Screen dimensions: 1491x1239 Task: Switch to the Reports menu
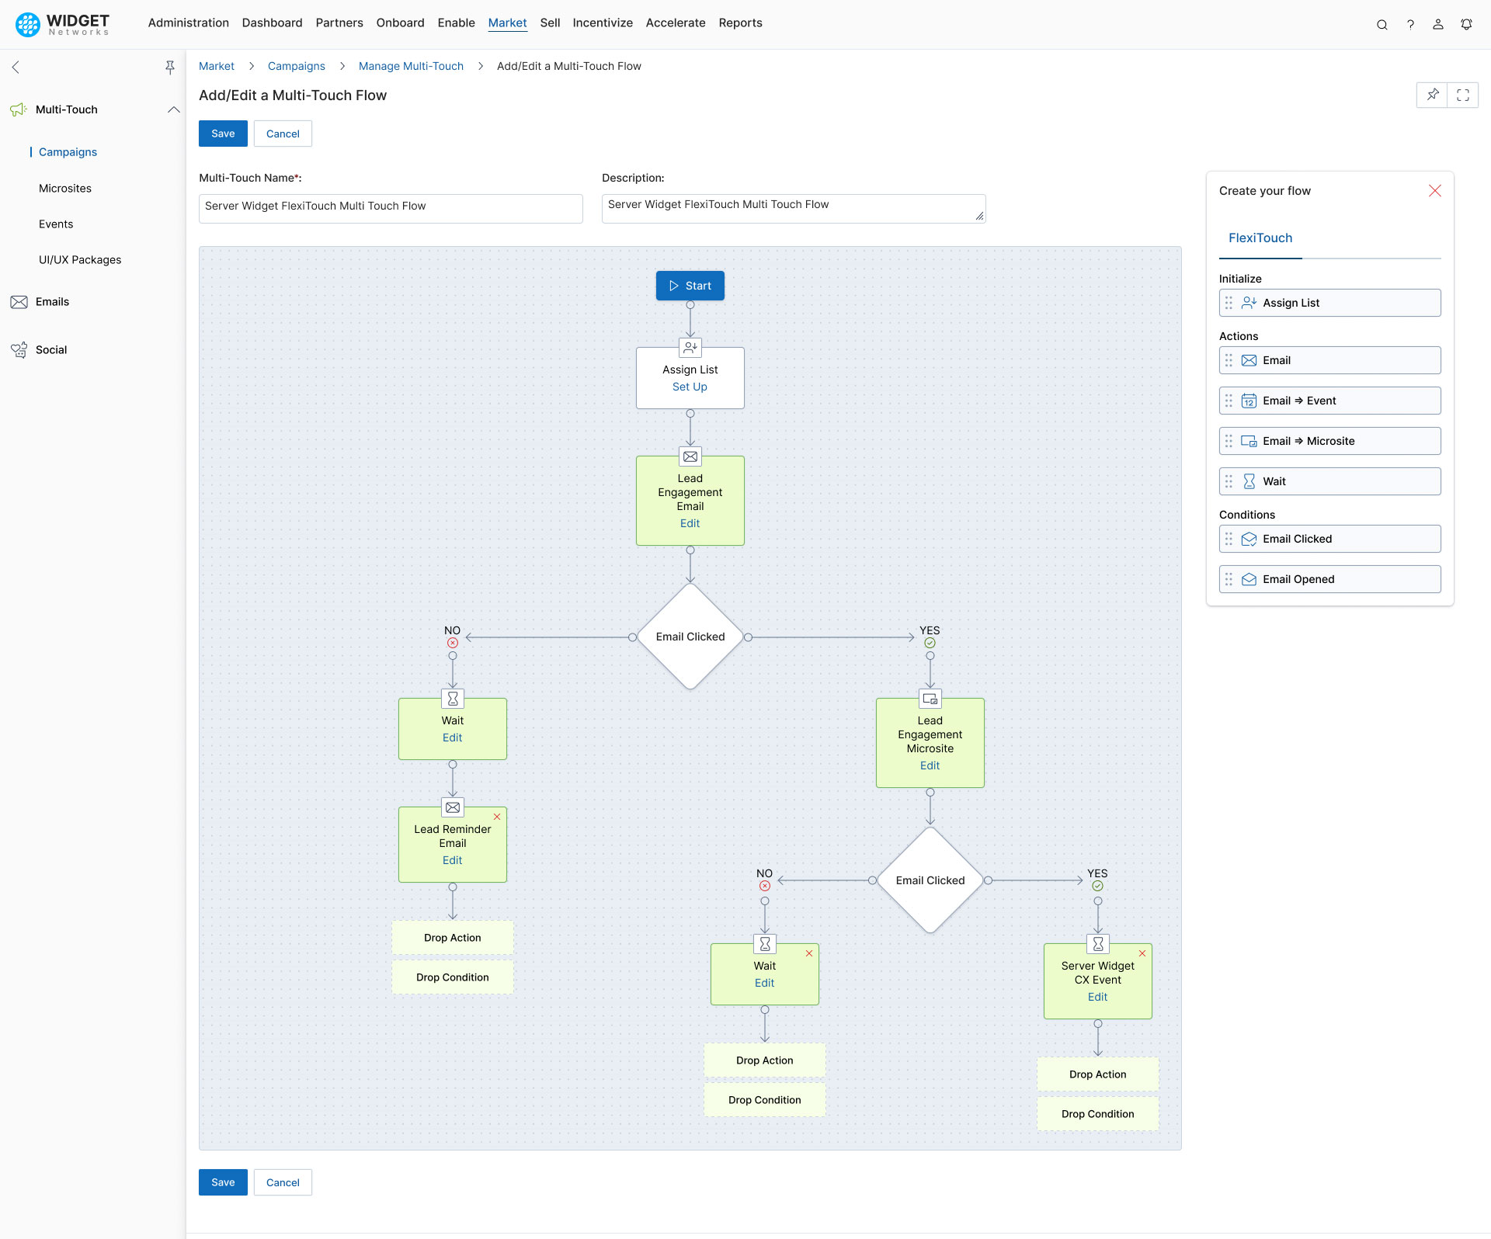point(740,23)
